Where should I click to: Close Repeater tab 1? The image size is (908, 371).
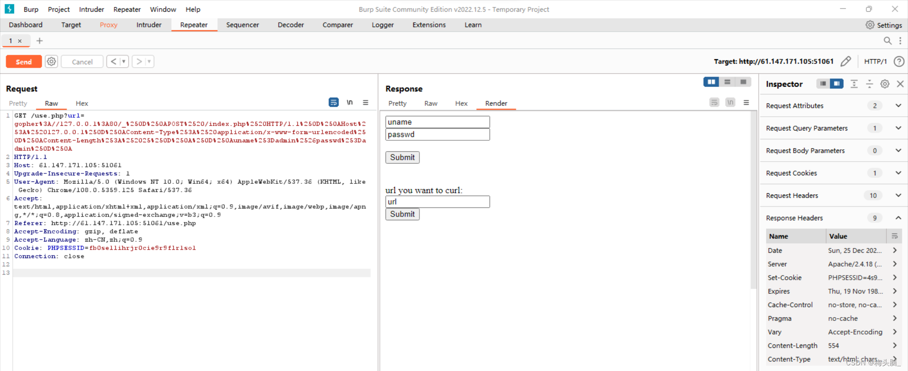click(20, 41)
